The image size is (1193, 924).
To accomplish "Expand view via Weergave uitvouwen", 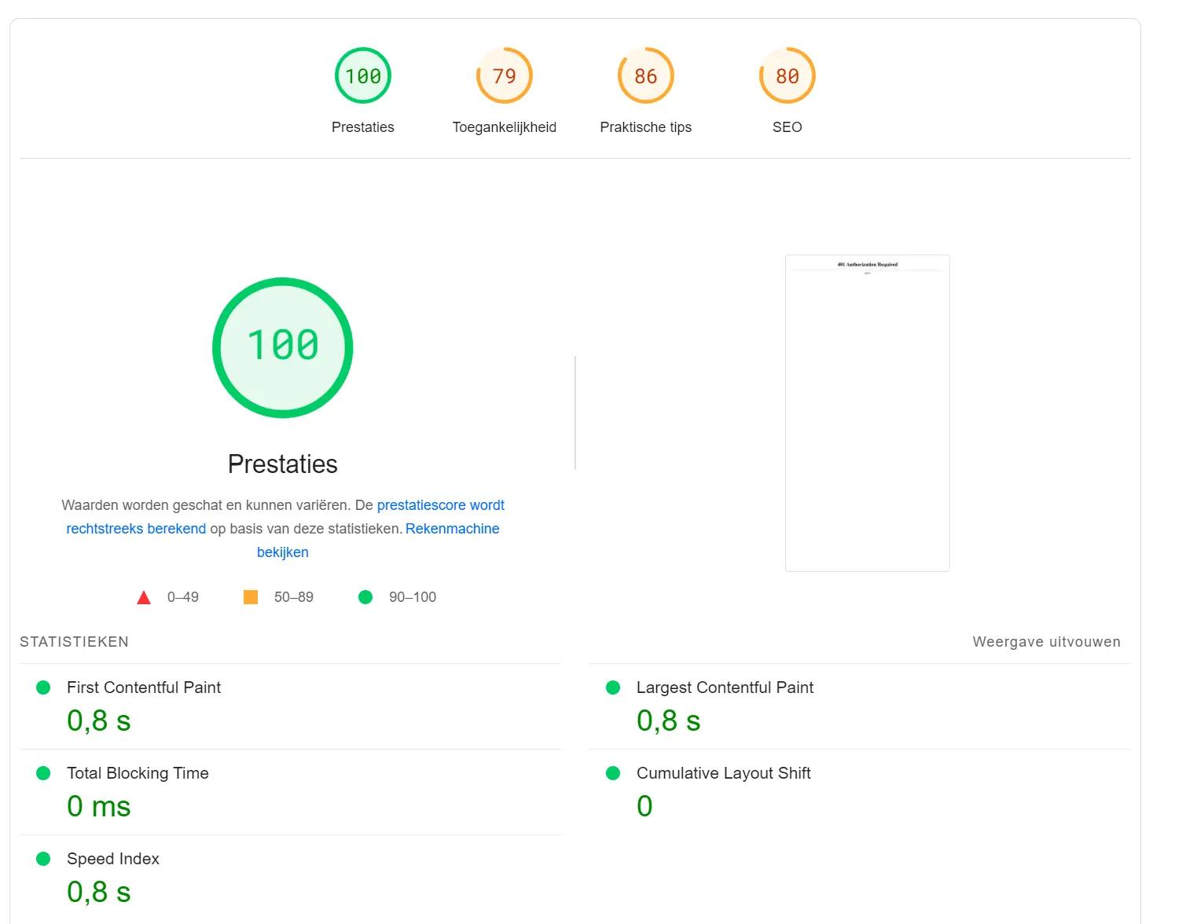I will coord(1046,642).
